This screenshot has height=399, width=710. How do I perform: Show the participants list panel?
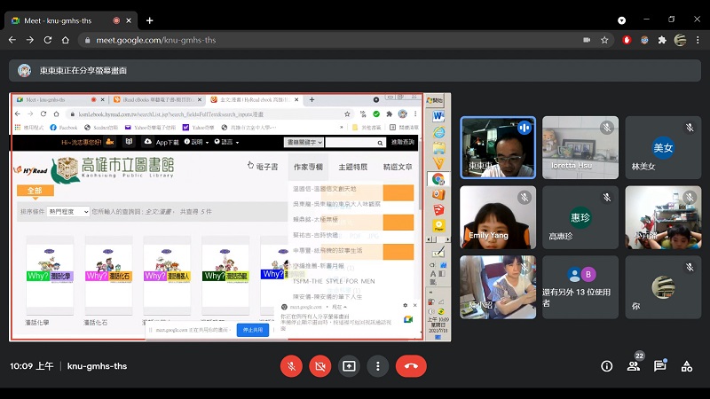pos(634,365)
